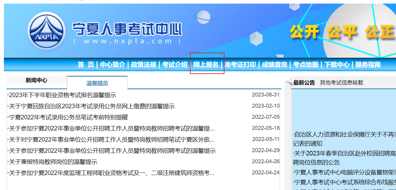
Task: Go to 政策法规 in the navigation bar
Action: click(x=144, y=65)
